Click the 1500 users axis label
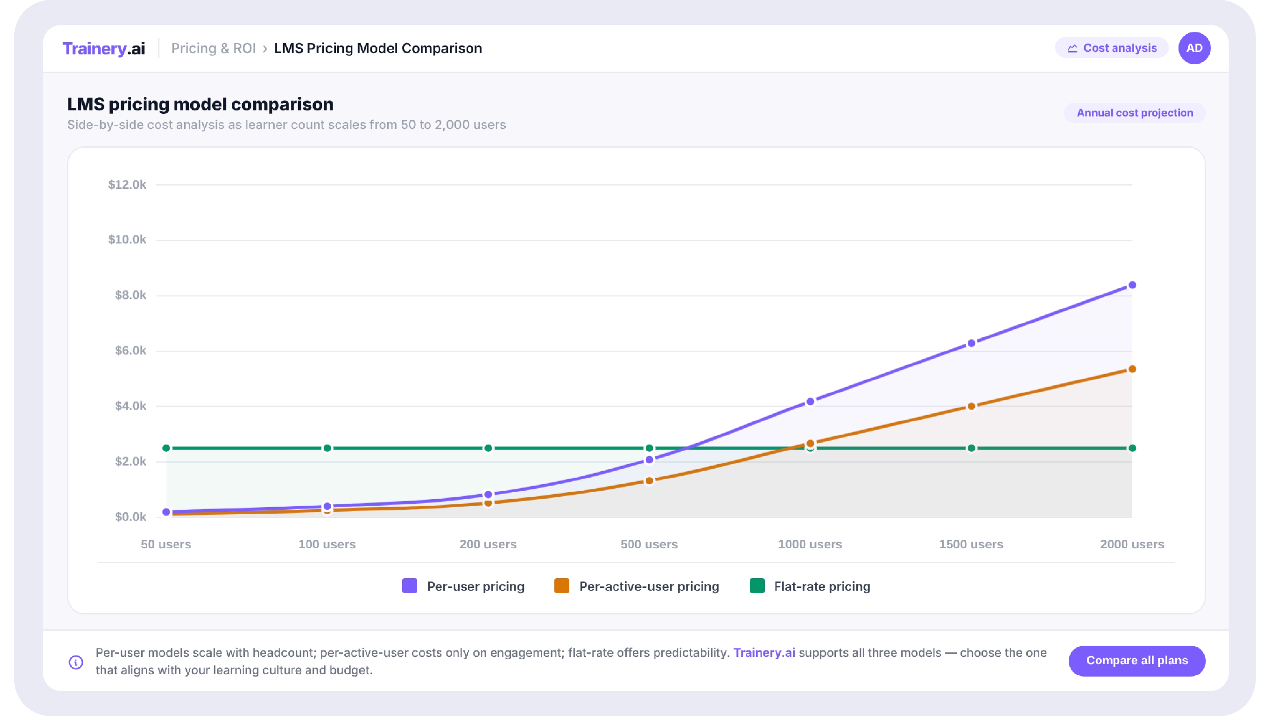This screenshot has width=1273, height=716. coord(971,544)
